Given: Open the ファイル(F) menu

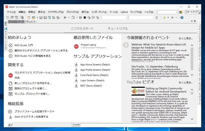Looking at the screenshot, I should (11, 12).
